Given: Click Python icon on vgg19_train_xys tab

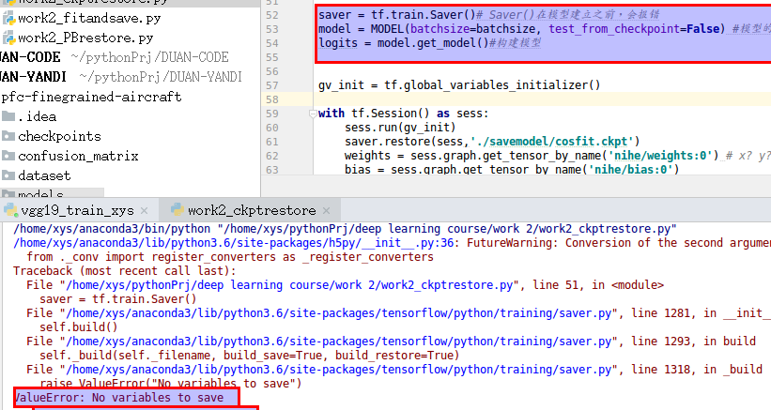Looking at the screenshot, I should (x=10, y=210).
